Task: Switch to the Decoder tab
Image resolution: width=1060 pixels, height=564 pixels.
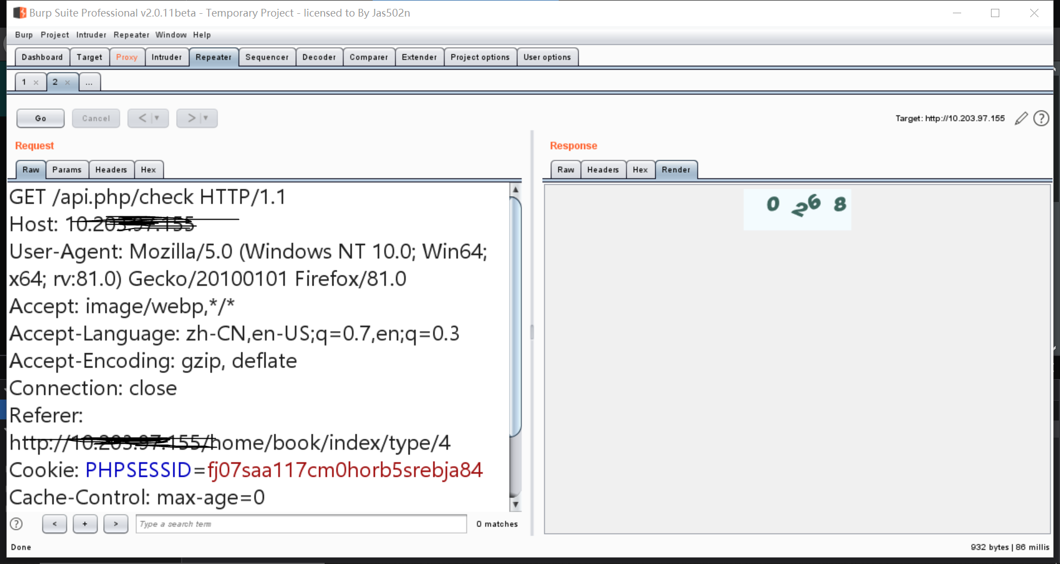Action: pos(319,57)
